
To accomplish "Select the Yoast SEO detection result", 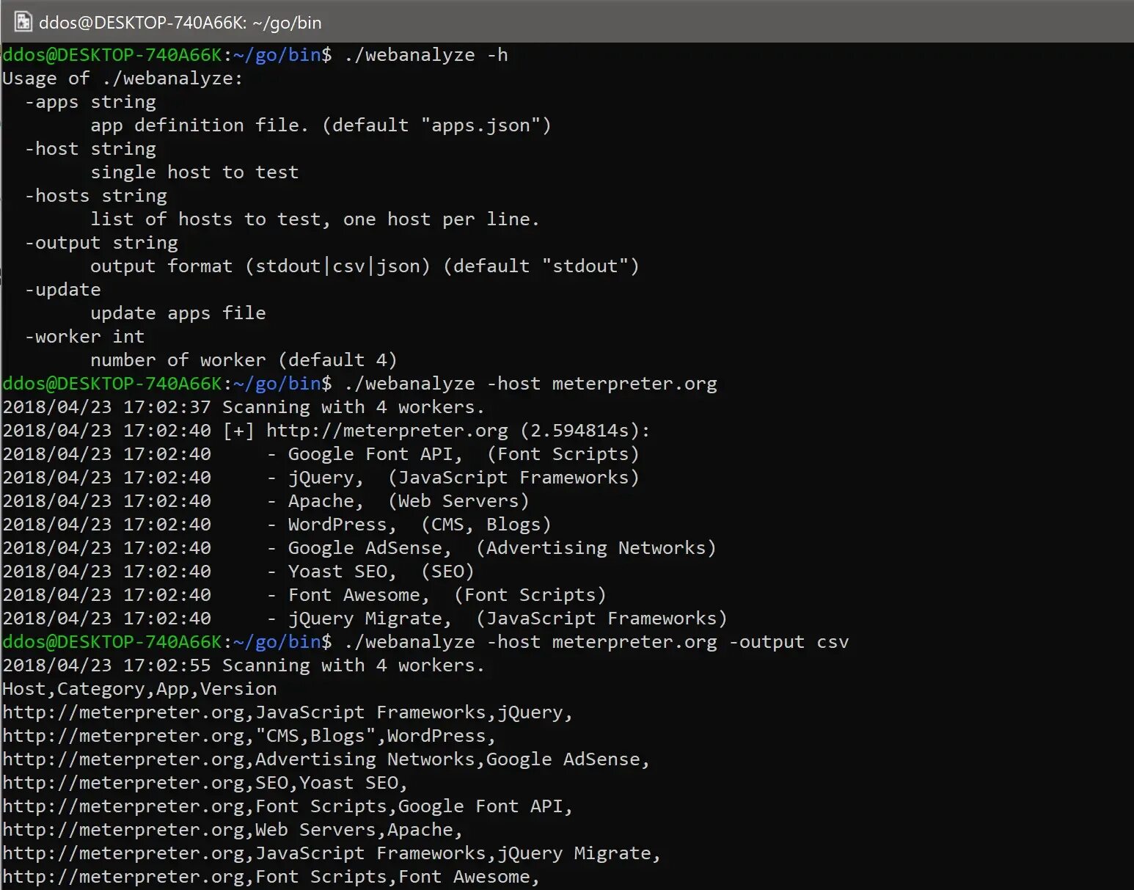I will [379, 571].
